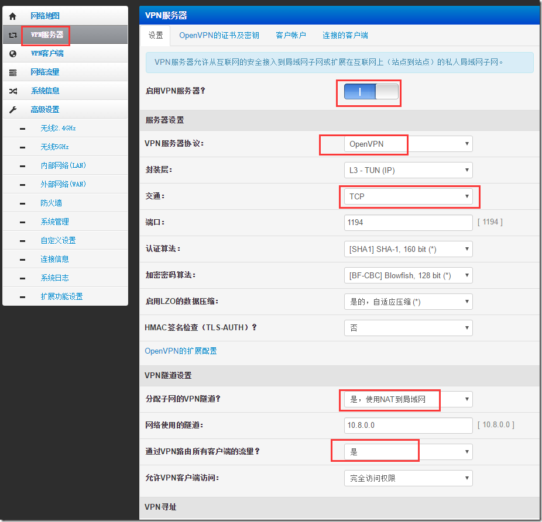This screenshot has width=542, height=522.
Task: Open the 内部网络(LAN) link
Action: coord(63,165)
